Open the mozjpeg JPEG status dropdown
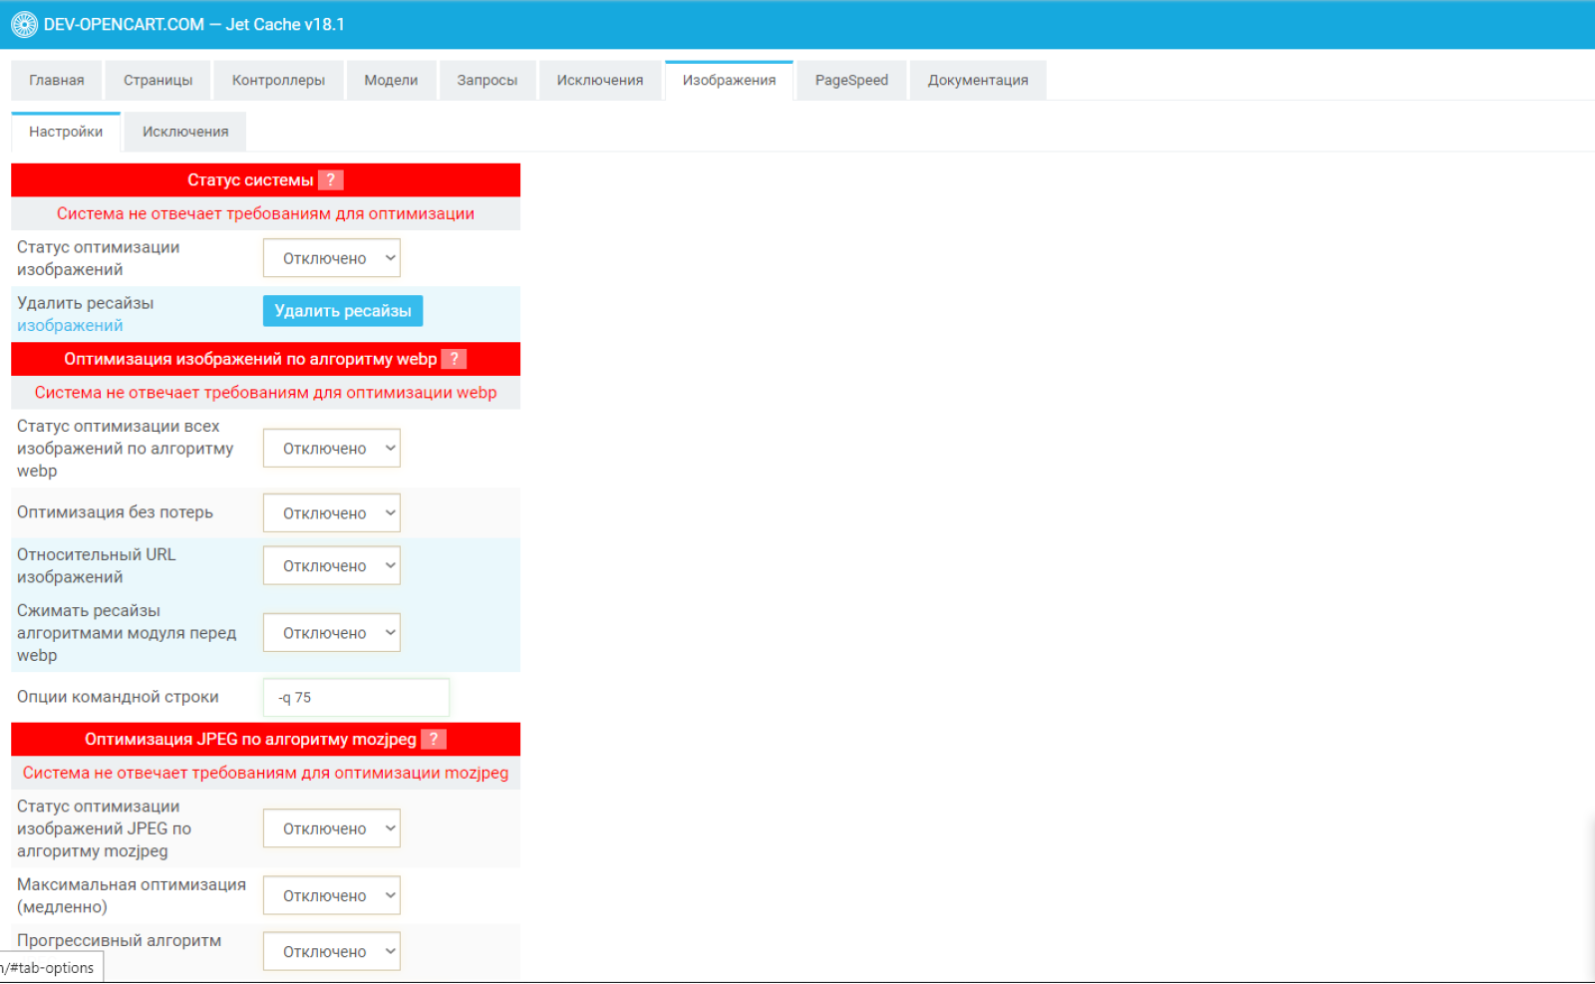This screenshot has width=1595, height=984. tap(332, 828)
